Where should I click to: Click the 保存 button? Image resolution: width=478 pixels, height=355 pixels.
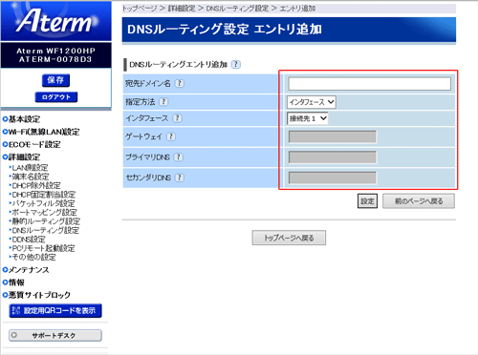coord(55,80)
